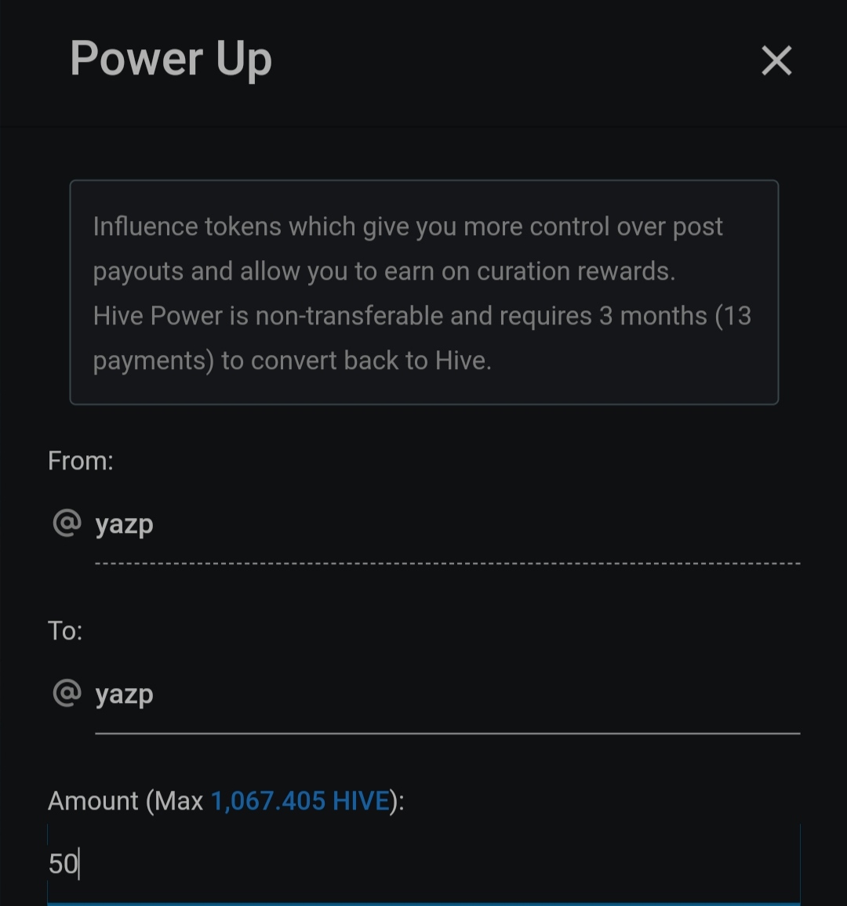Image resolution: width=847 pixels, height=906 pixels.
Task: Click the word "Amount" in the label
Action: pyautogui.click(x=93, y=801)
